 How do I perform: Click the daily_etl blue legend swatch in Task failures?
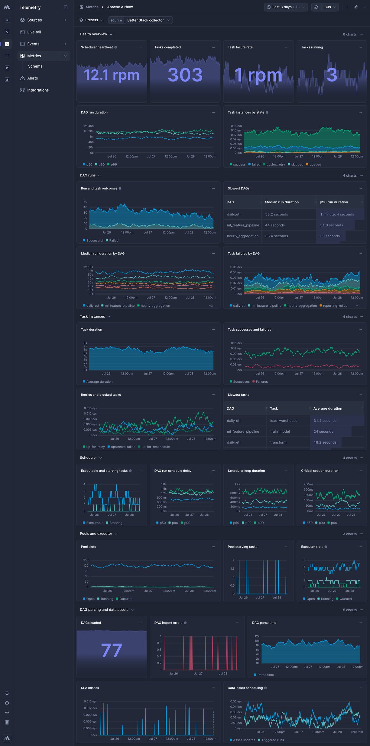[231, 306]
